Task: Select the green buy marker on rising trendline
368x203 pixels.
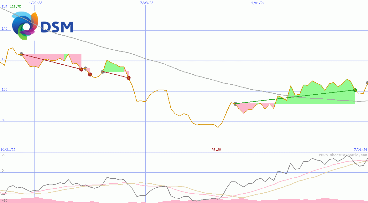Action: (x=355, y=90)
